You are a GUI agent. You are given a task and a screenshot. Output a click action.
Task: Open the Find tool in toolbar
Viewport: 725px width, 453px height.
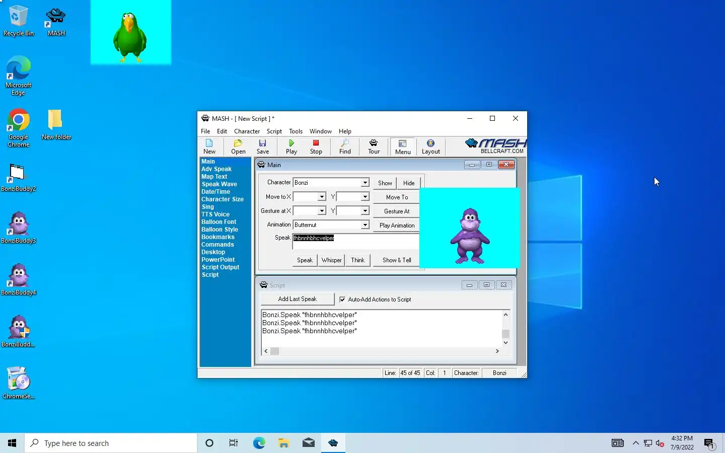coord(345,146)
